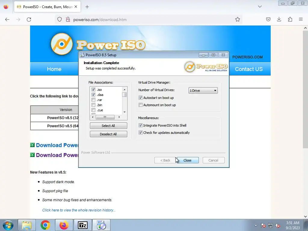Screen dimensions: 308x231
Task: Click the file list scroll down arrow
Action: tap(124, 112)
